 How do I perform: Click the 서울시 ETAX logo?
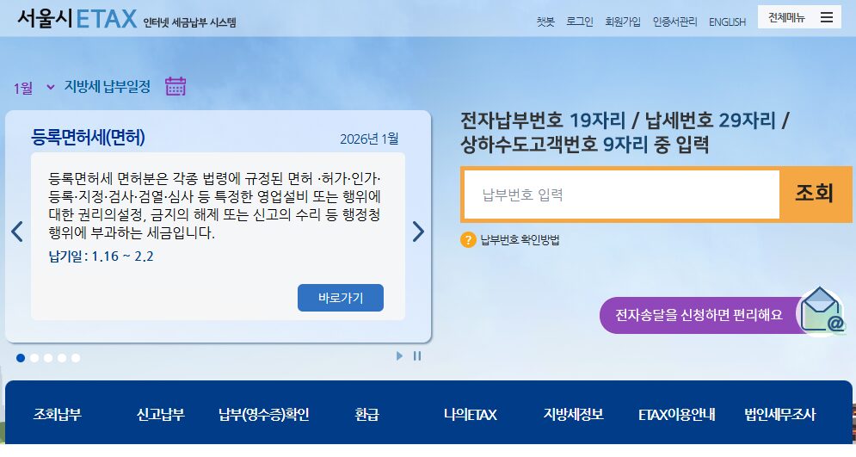[77, 19]
